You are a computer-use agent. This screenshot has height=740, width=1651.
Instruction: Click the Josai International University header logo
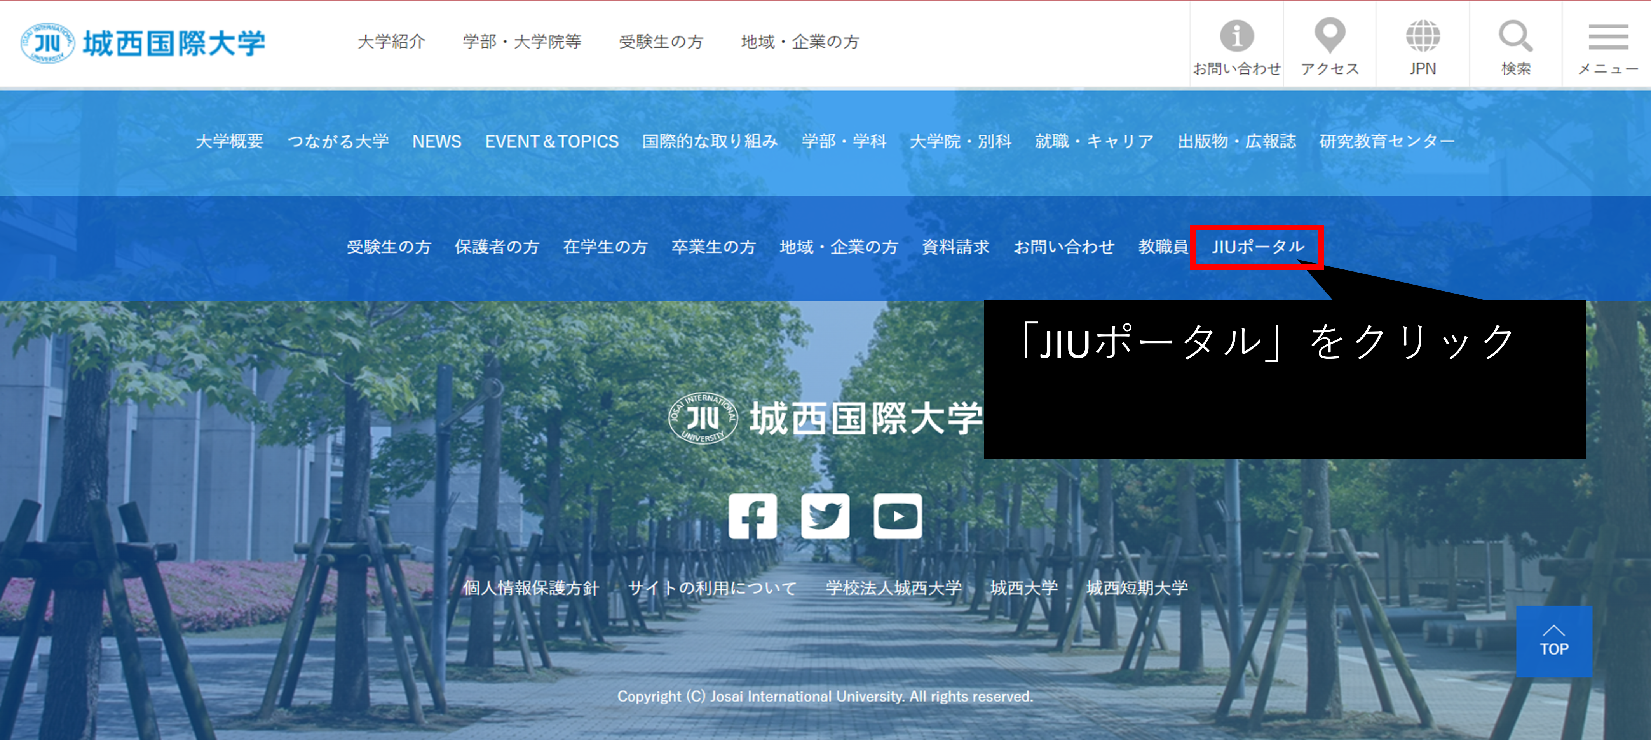(x=143, y=43)
